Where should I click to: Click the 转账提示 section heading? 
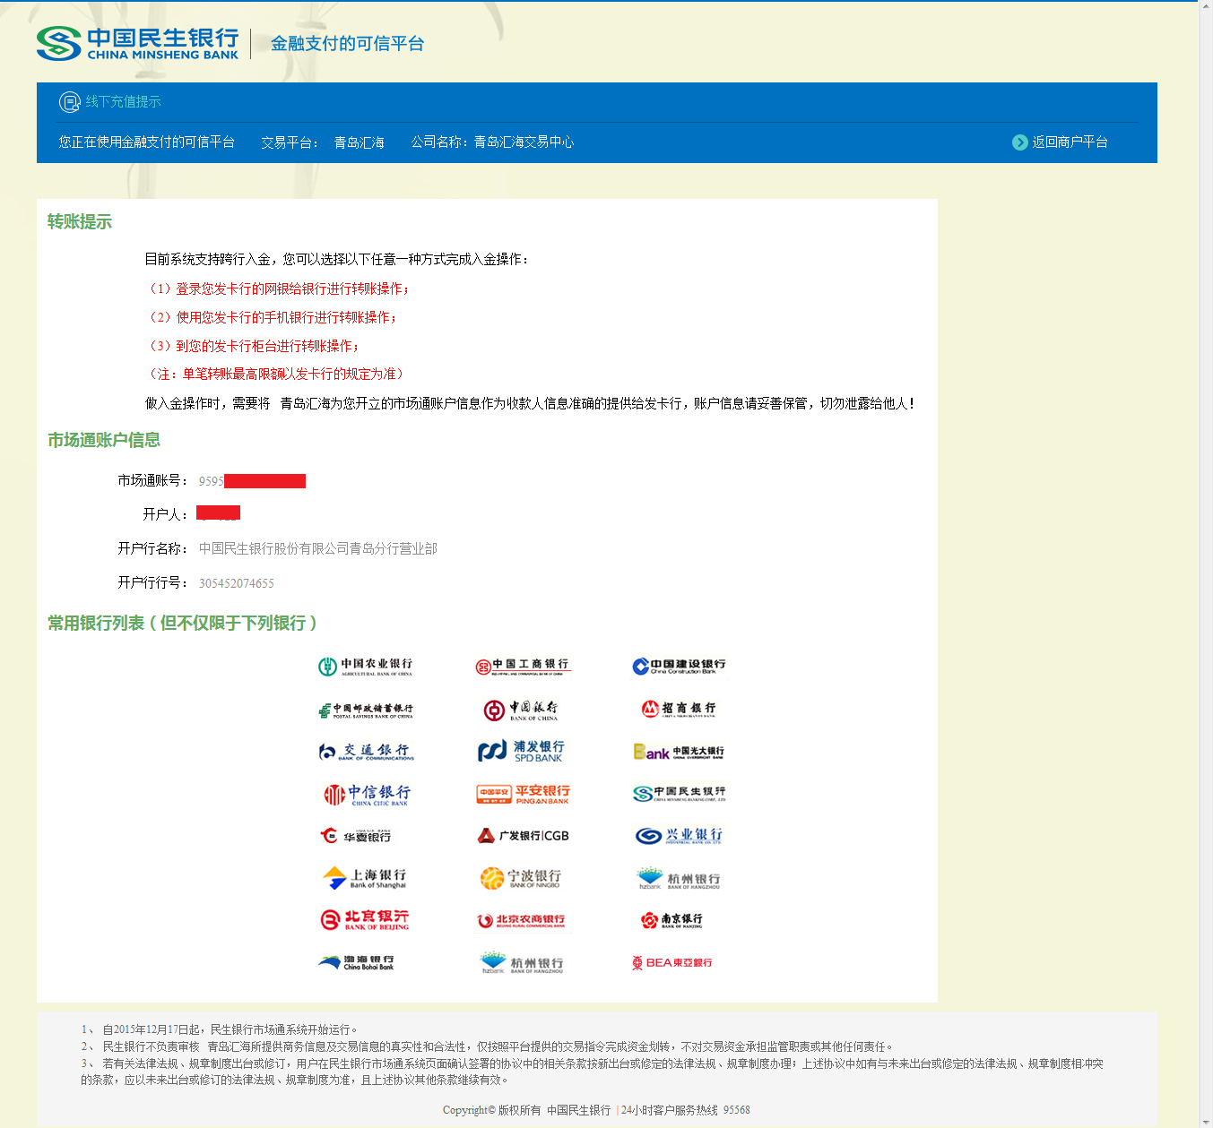tap(80, 222)
